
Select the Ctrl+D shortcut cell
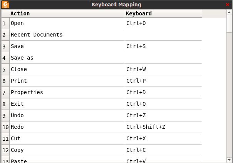163,93
